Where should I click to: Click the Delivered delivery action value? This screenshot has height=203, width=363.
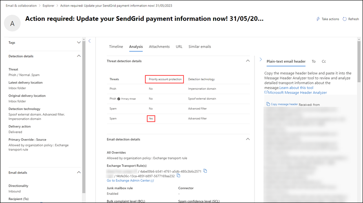[15, 132]
